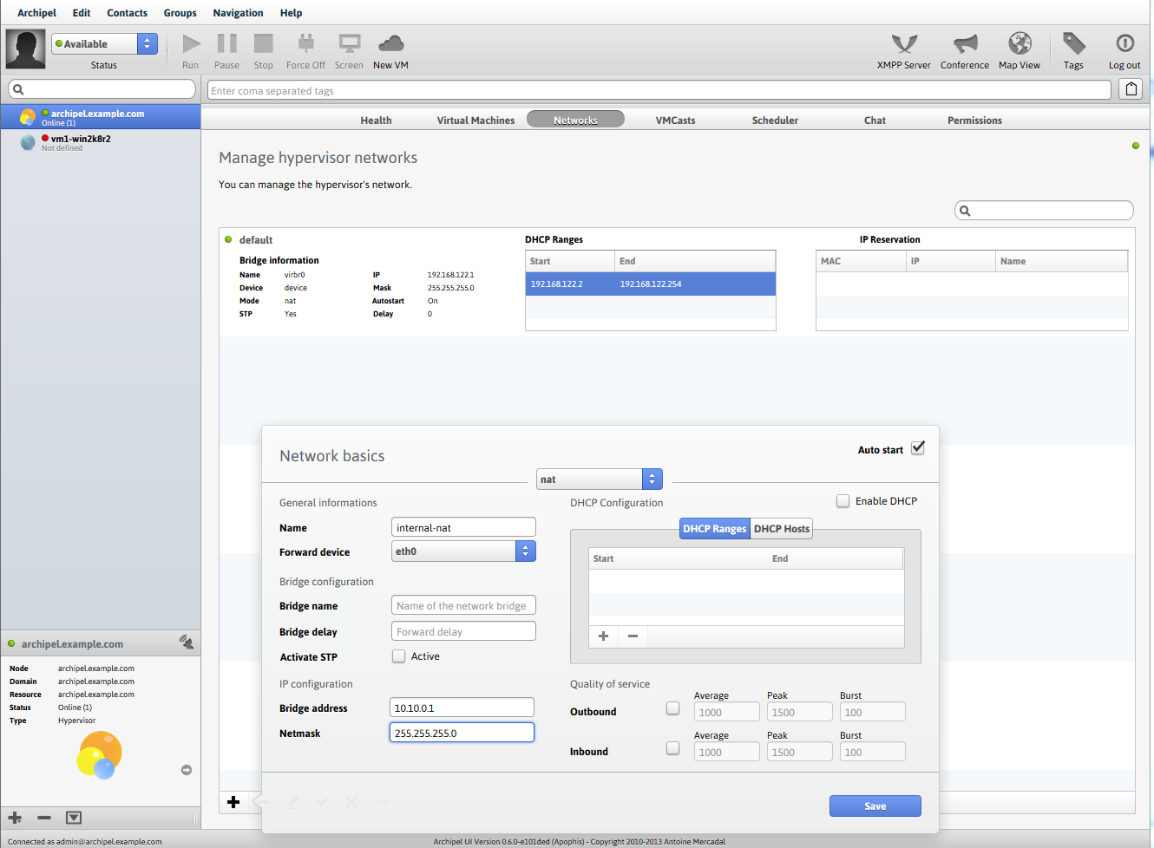Check the Enable DHCP checkbox

(843, 501)
